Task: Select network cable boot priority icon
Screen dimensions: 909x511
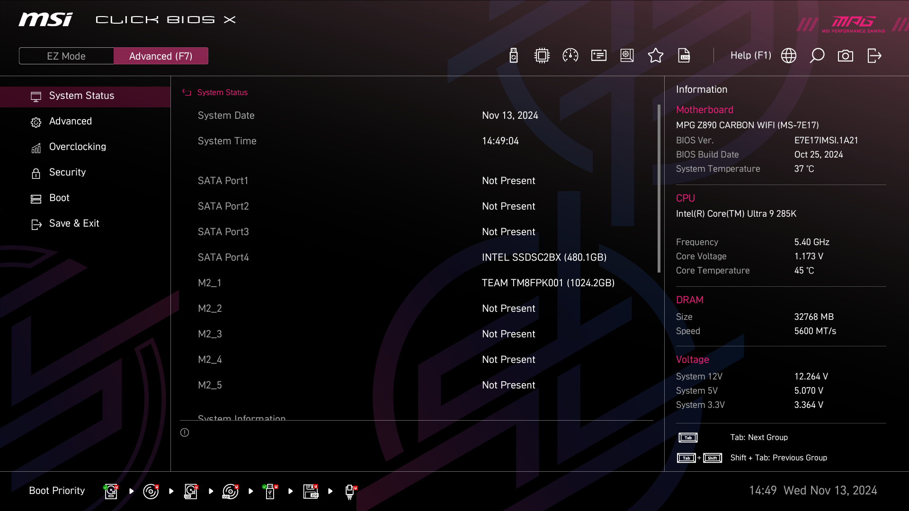Action: tap(350, 491)
